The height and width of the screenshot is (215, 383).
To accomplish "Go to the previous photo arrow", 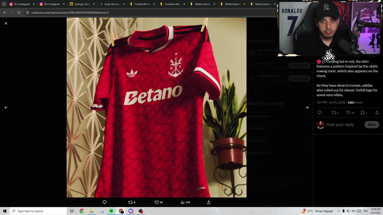I will point(6,107).
